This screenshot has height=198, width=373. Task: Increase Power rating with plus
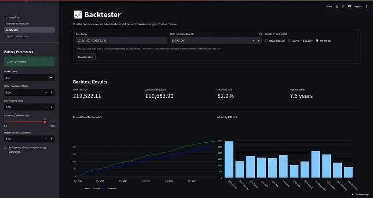click(x=51, y=107)
